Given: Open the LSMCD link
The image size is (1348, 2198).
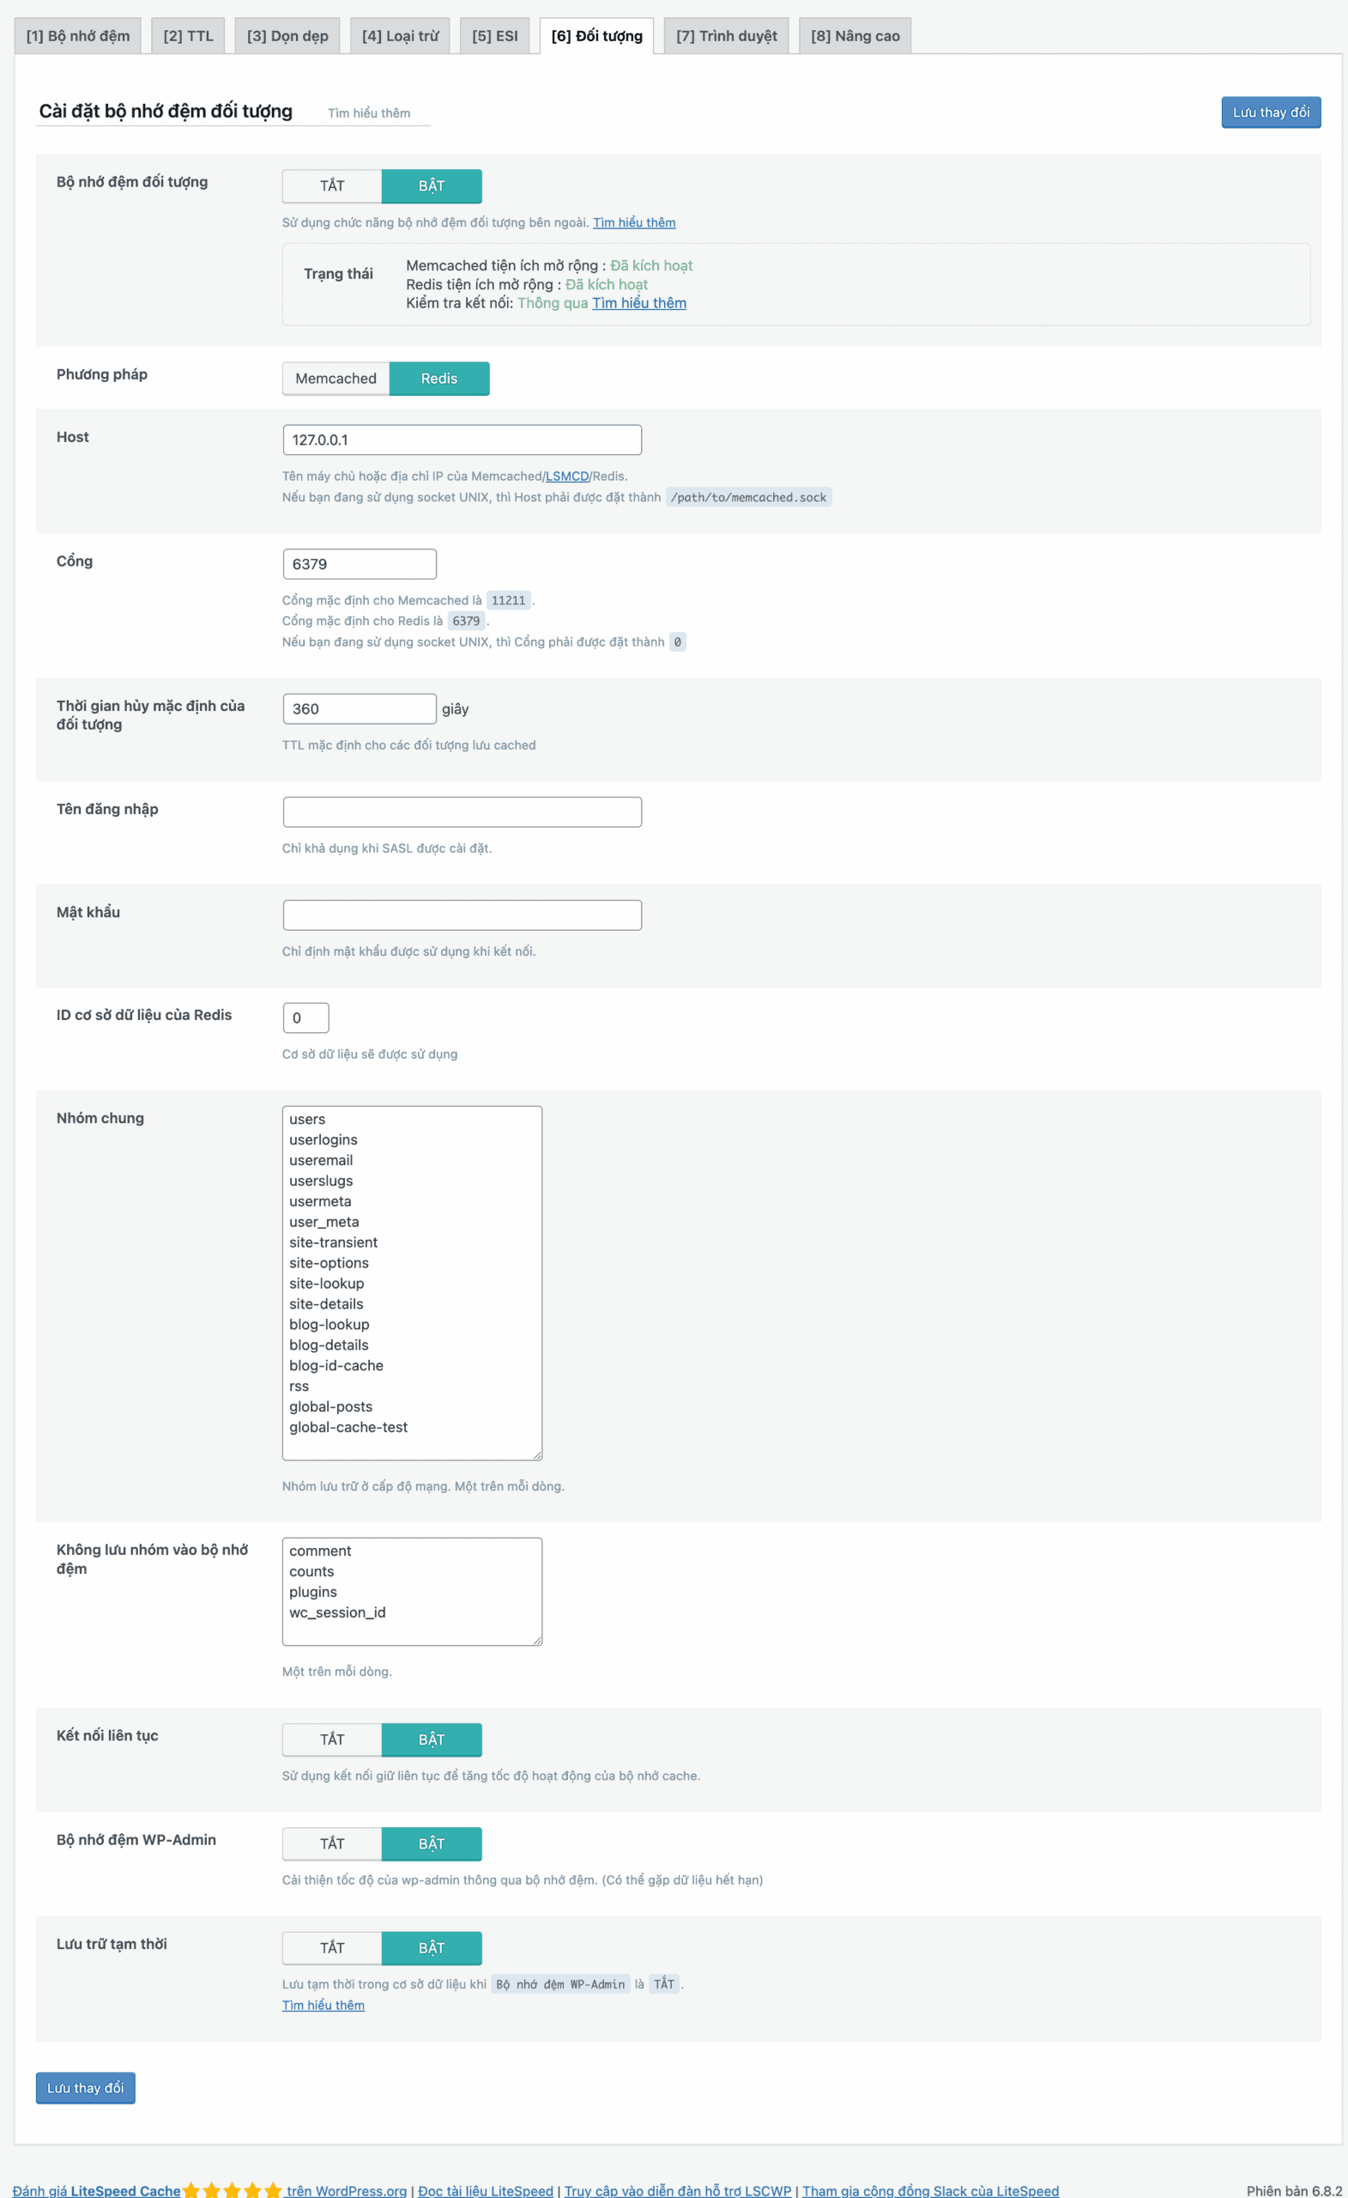Looking at the screenshot, I should 567,477.
